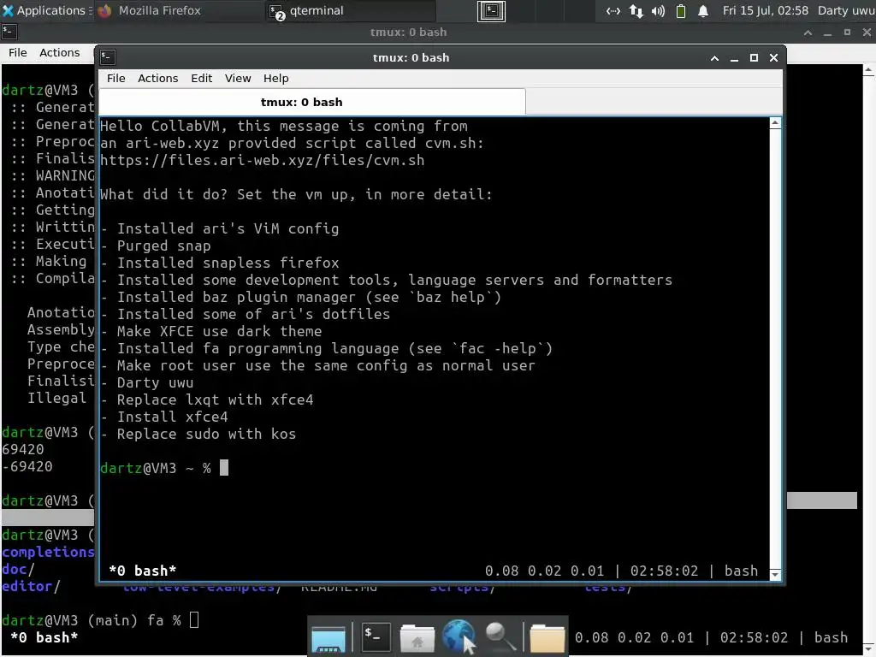This screenshot has height=657, width=876.
Task: Open the tan folder icon in dock
Action: 547,638
